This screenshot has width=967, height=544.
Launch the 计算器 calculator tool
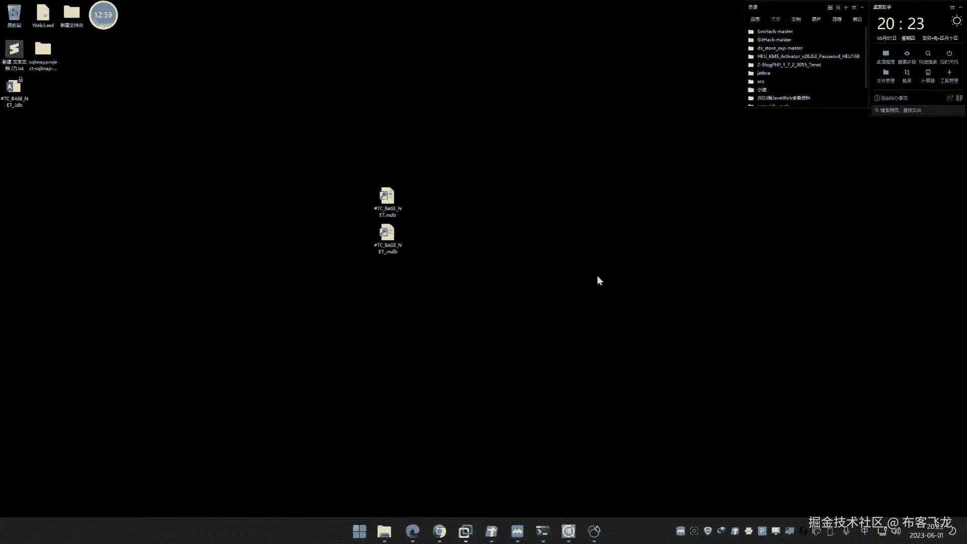tap(928, 73)
